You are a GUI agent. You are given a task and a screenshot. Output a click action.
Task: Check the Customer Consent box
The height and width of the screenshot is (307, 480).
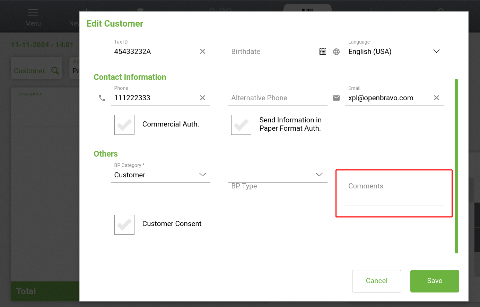click(x=124, y=225)
